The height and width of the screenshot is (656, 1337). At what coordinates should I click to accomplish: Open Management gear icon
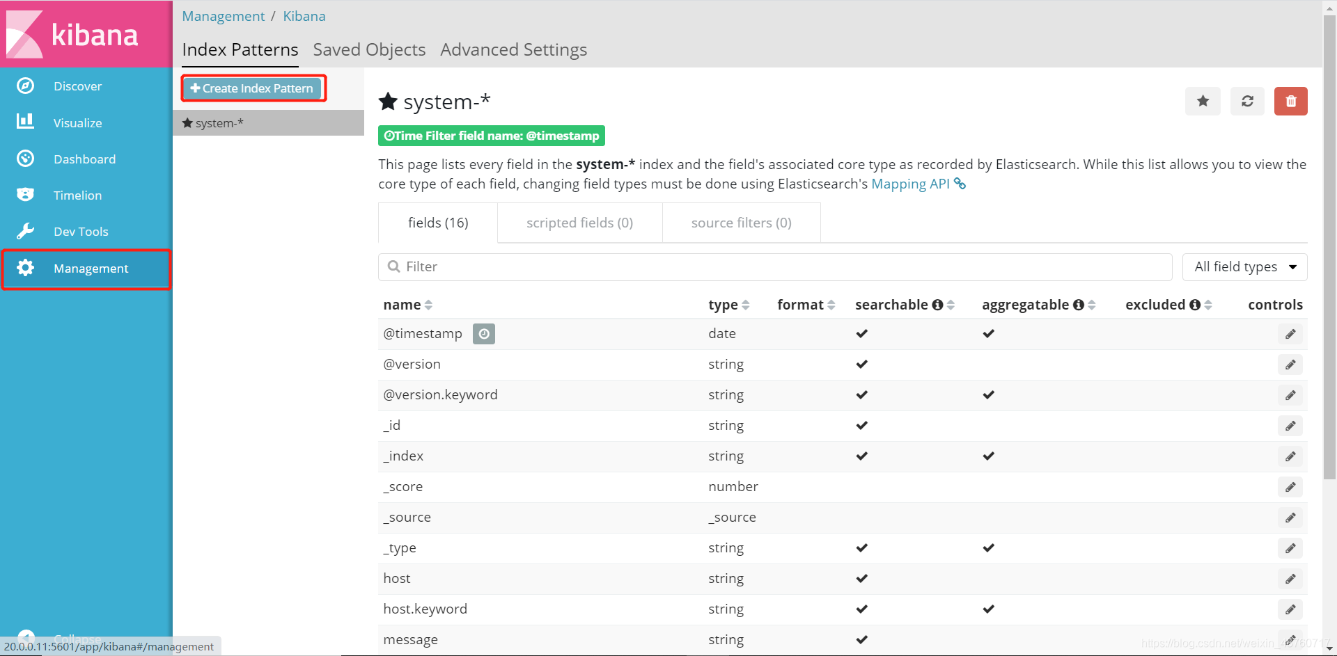point(26,268)
